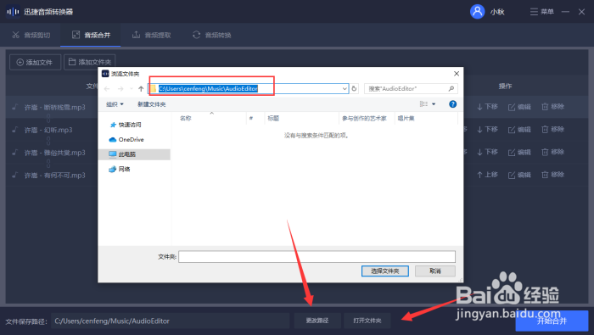
Task: Move 雅俗共赏.mp3 down with 下移
Action: pyautogui.click(x=487, y=152)
